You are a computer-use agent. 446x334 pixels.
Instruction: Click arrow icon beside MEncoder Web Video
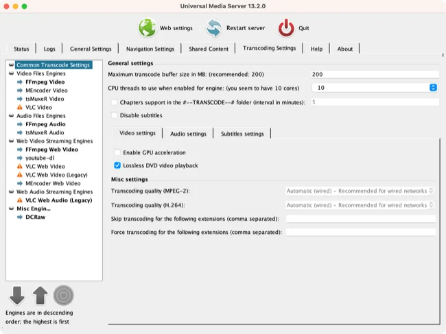click(20, 183)
